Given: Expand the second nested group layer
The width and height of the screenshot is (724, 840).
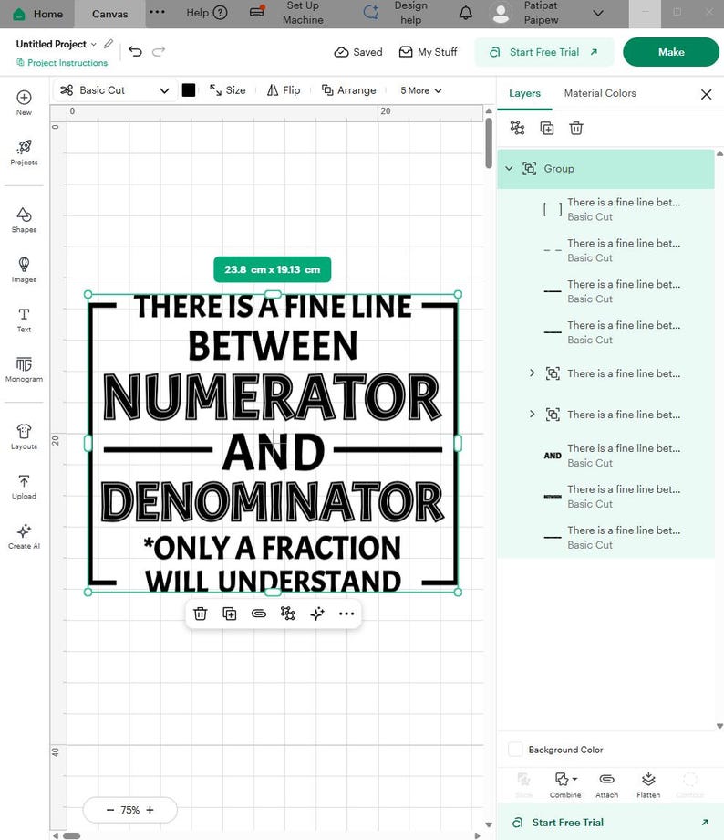Looking at the screenshot, I should pyautogui.click(x=532, y=414).
